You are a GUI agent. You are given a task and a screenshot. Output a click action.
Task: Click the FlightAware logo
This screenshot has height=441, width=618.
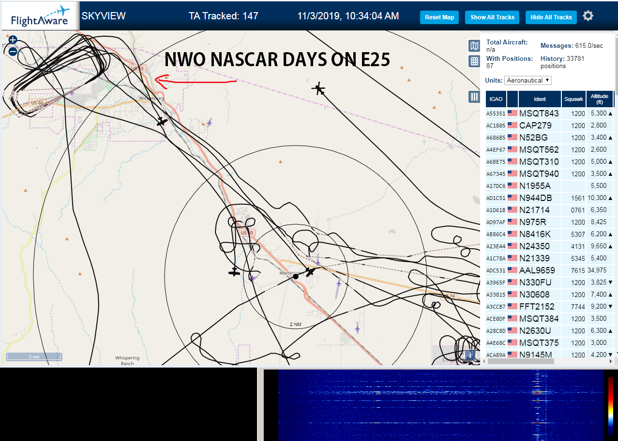(40, 15)
